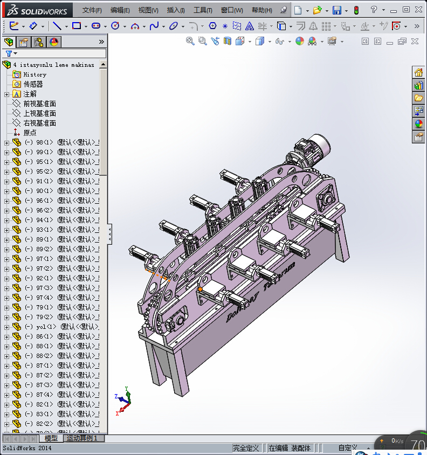The image size is (427, 455).
Task: Click the Smart Dimension tool
Action: (x=33, y=25)
